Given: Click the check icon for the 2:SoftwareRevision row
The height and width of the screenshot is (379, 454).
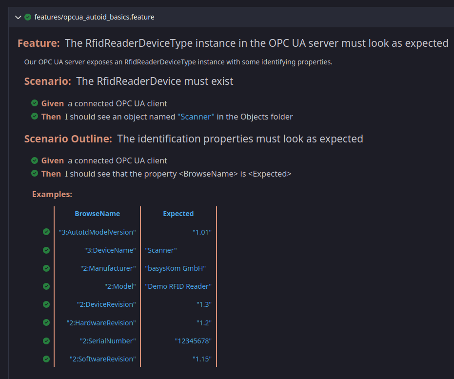Looking at the screenshot, I should [x=46, y=359].
